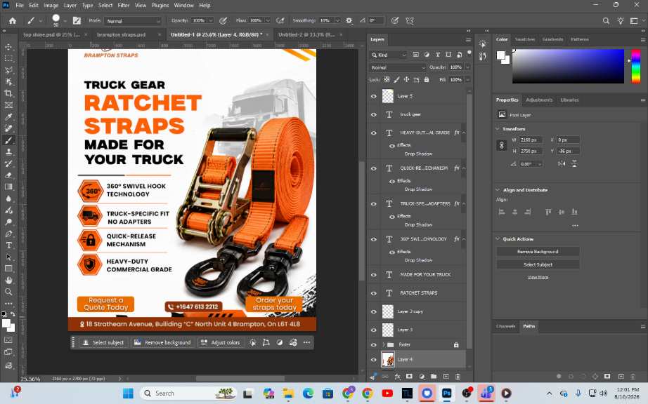Expand the footer group folder
648x404 pixels.
tap(383, 344)
